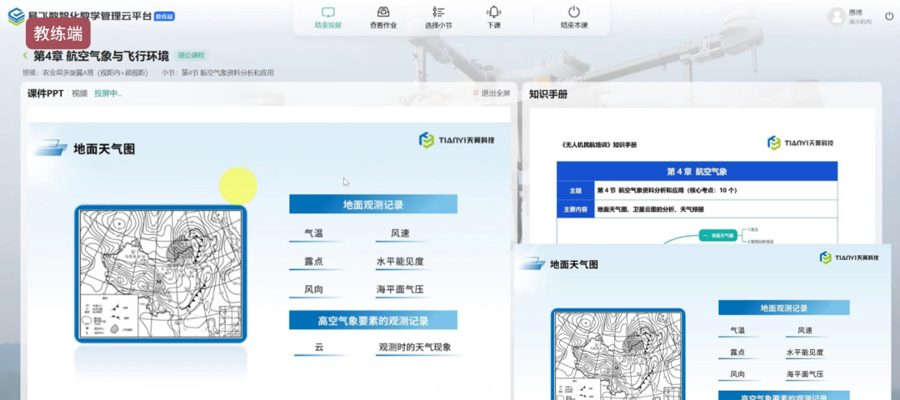Click the 下课 bell icon
This screenshot has width=900, height=400.
tap(493, 12)
